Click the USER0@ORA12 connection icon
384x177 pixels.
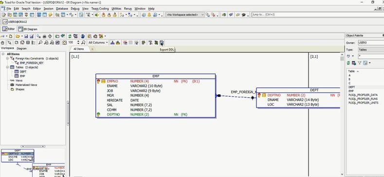(5, 22)
